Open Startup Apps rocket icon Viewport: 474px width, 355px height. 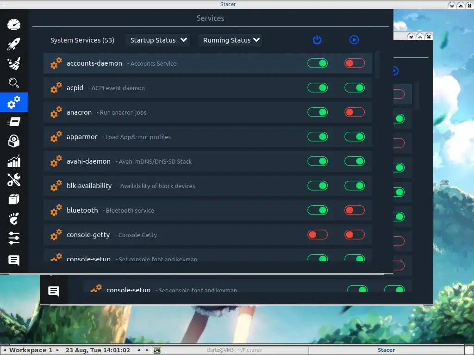coord(14,44)
